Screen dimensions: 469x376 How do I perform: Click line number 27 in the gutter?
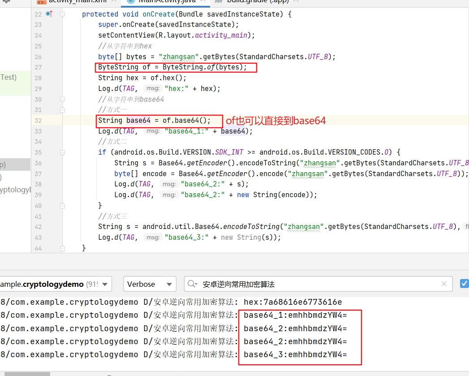38,67
